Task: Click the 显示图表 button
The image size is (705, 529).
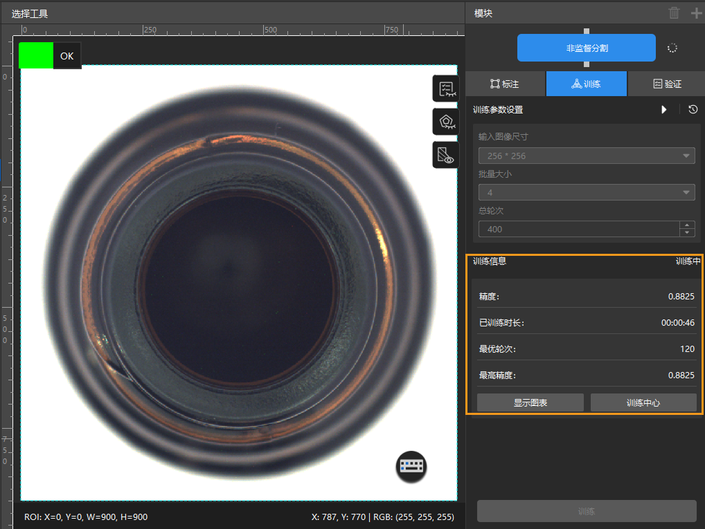Action: pos(530,403)
